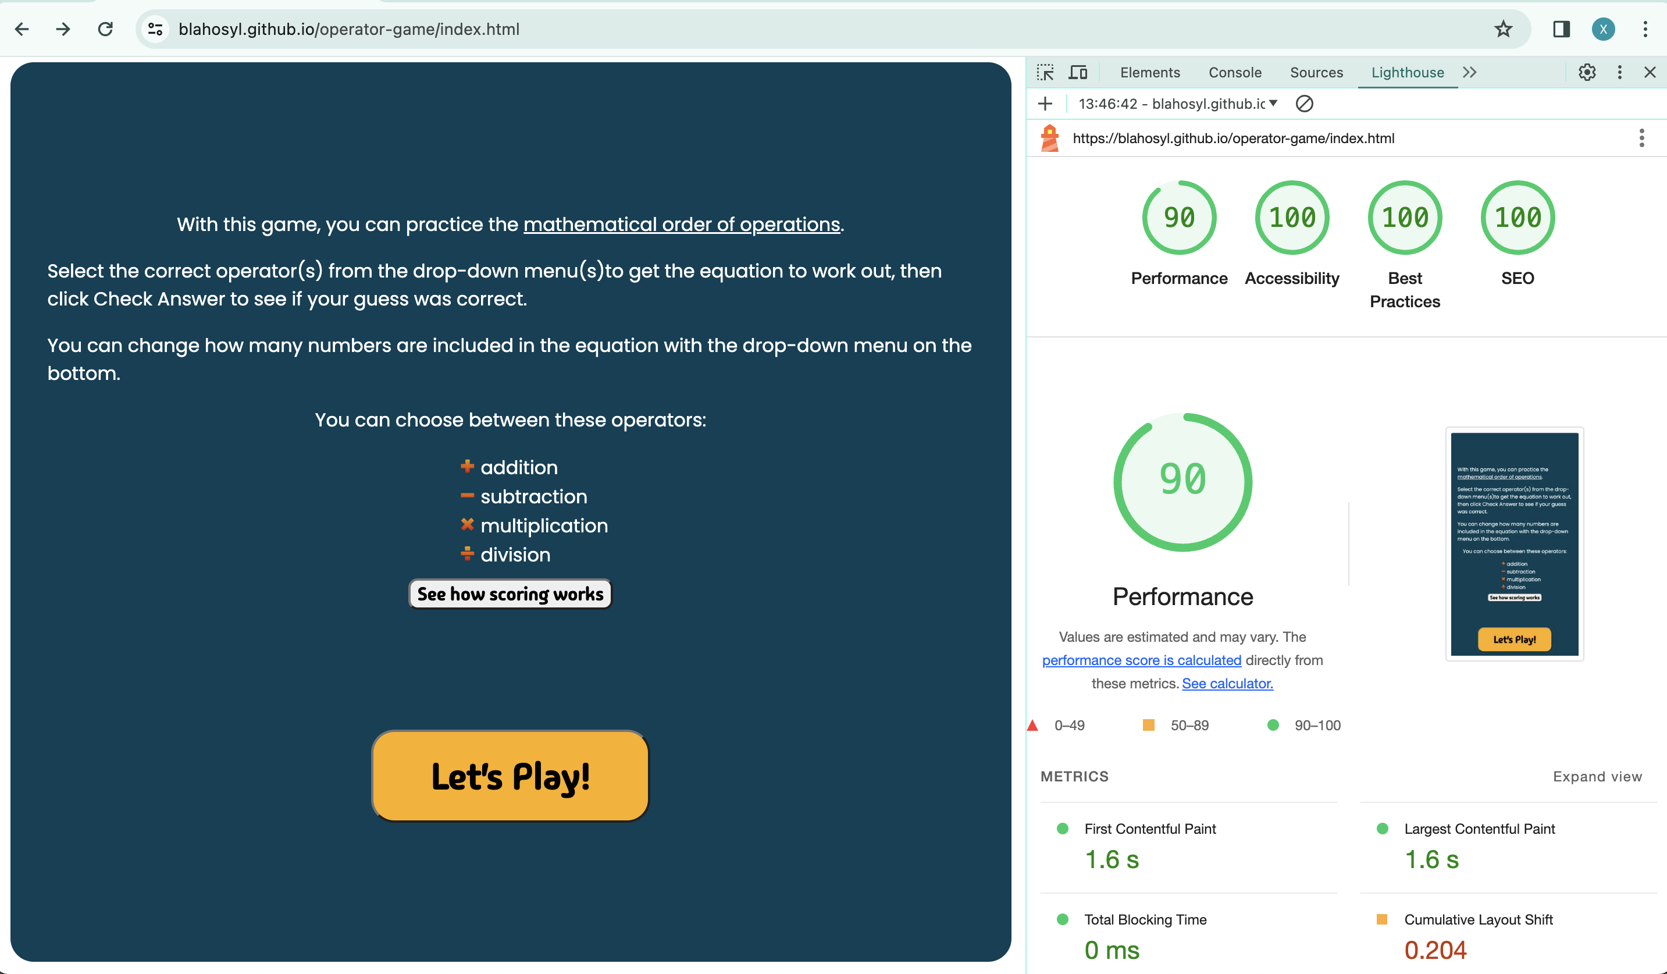Open Lighthouse report three-dot tools menu
This screenshot has height=974, width=1667.
(x=1641, y=138)
